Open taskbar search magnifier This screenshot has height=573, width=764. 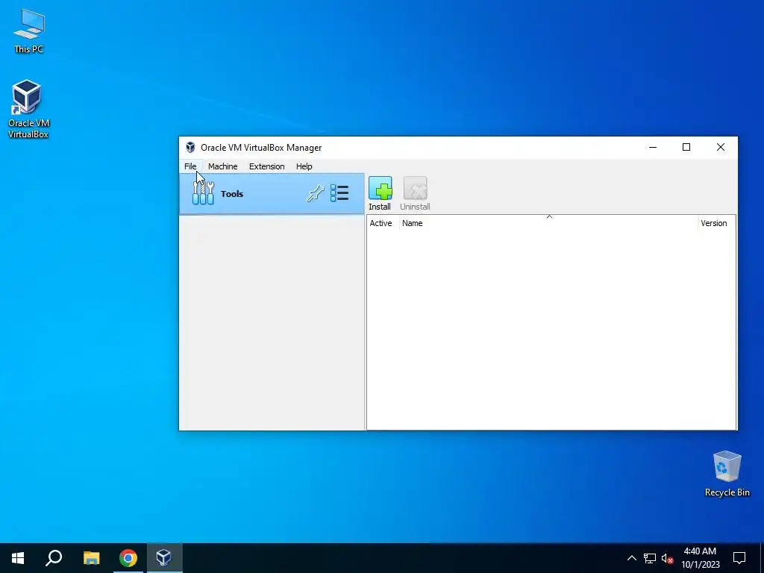coord(54,558)
